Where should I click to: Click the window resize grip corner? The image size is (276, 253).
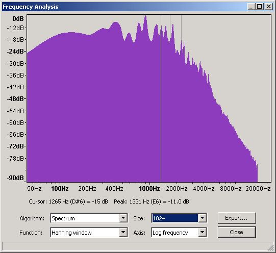[270, 247]
